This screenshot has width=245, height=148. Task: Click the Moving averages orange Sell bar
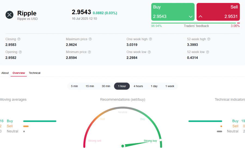click(26, 126)
